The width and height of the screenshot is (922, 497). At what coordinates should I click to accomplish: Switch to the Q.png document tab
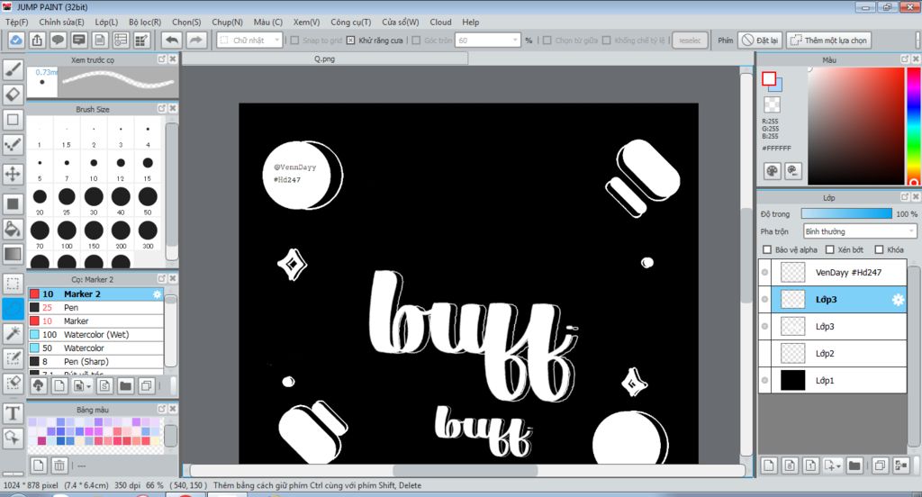(x=324, y=59)
